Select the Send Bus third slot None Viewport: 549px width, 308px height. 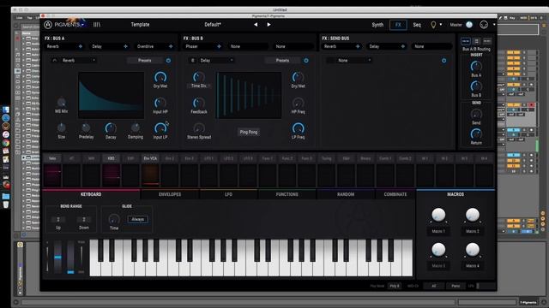coord(431,46)
